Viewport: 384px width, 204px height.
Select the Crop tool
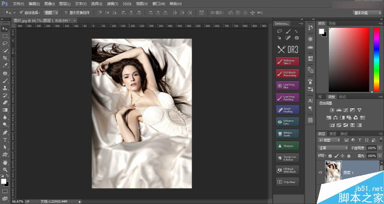(5, 58)
